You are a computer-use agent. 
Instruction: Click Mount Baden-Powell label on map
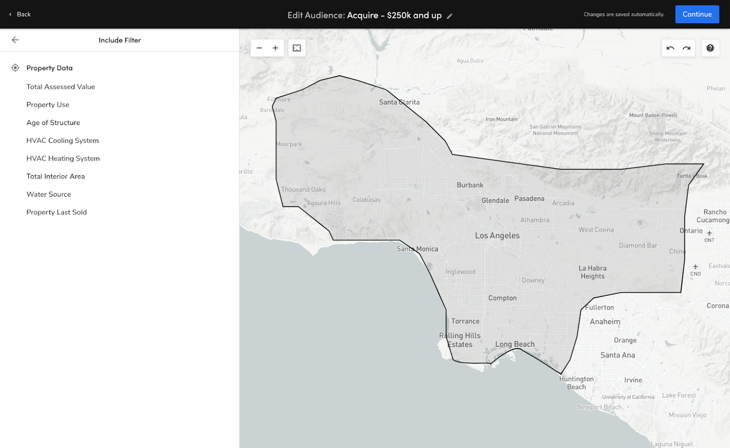pos(653,115)
